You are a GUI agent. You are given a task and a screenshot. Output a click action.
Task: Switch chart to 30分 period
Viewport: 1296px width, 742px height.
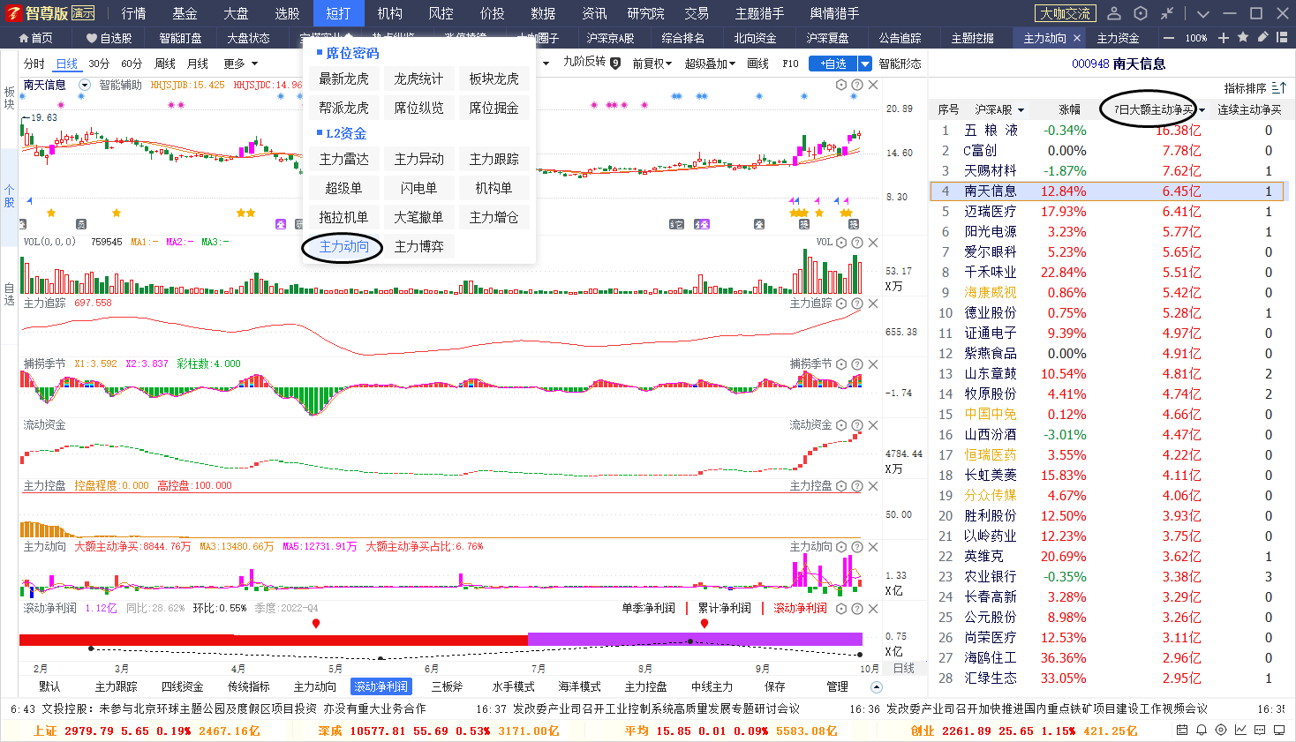tap(99, 64)
